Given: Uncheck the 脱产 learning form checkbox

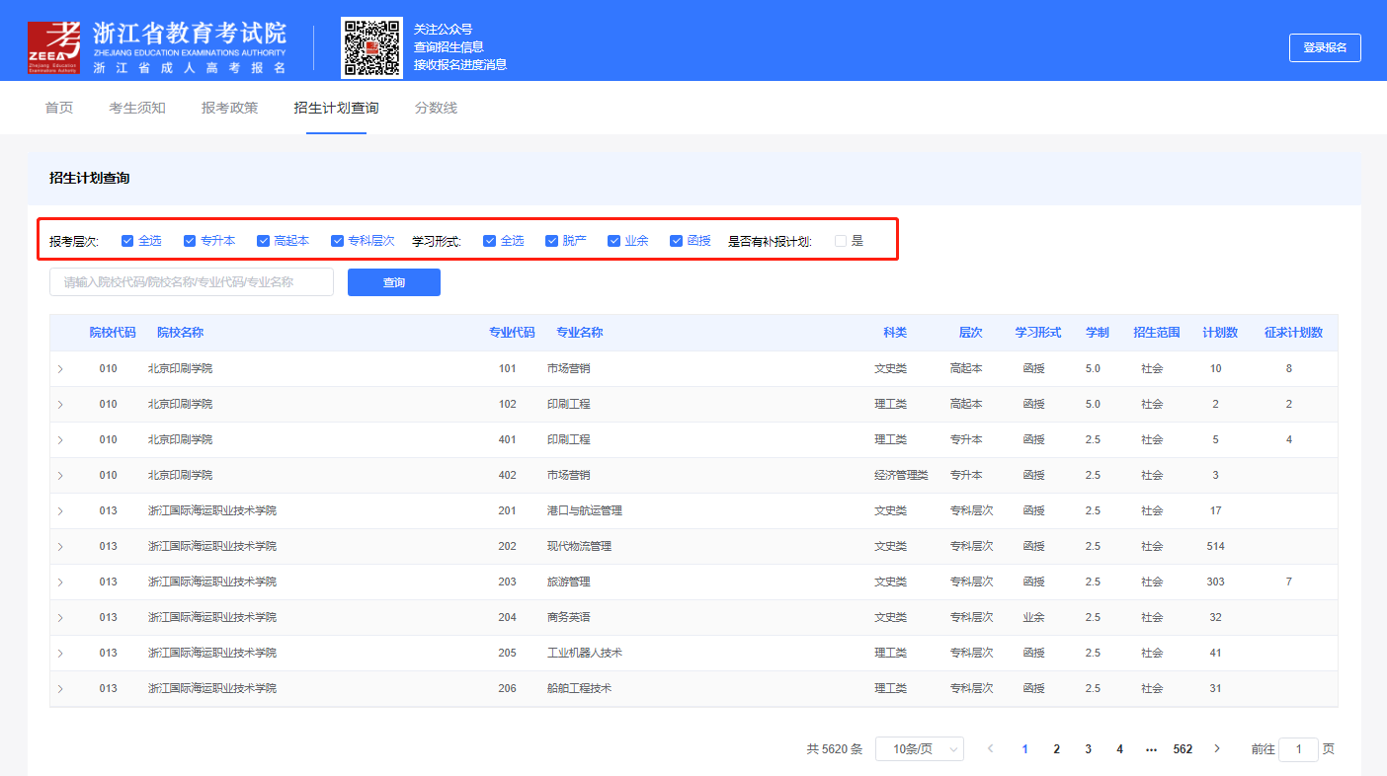Looking at the screenshot, I should coord(551,240).
